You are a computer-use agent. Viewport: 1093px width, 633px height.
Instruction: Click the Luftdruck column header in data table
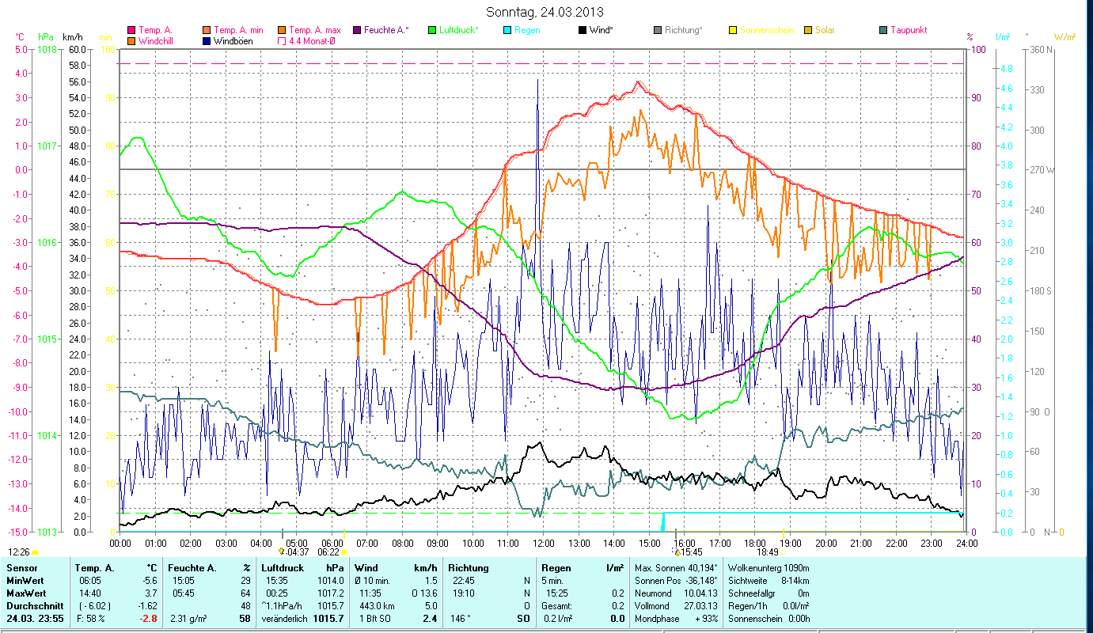(x=283, y=567)
